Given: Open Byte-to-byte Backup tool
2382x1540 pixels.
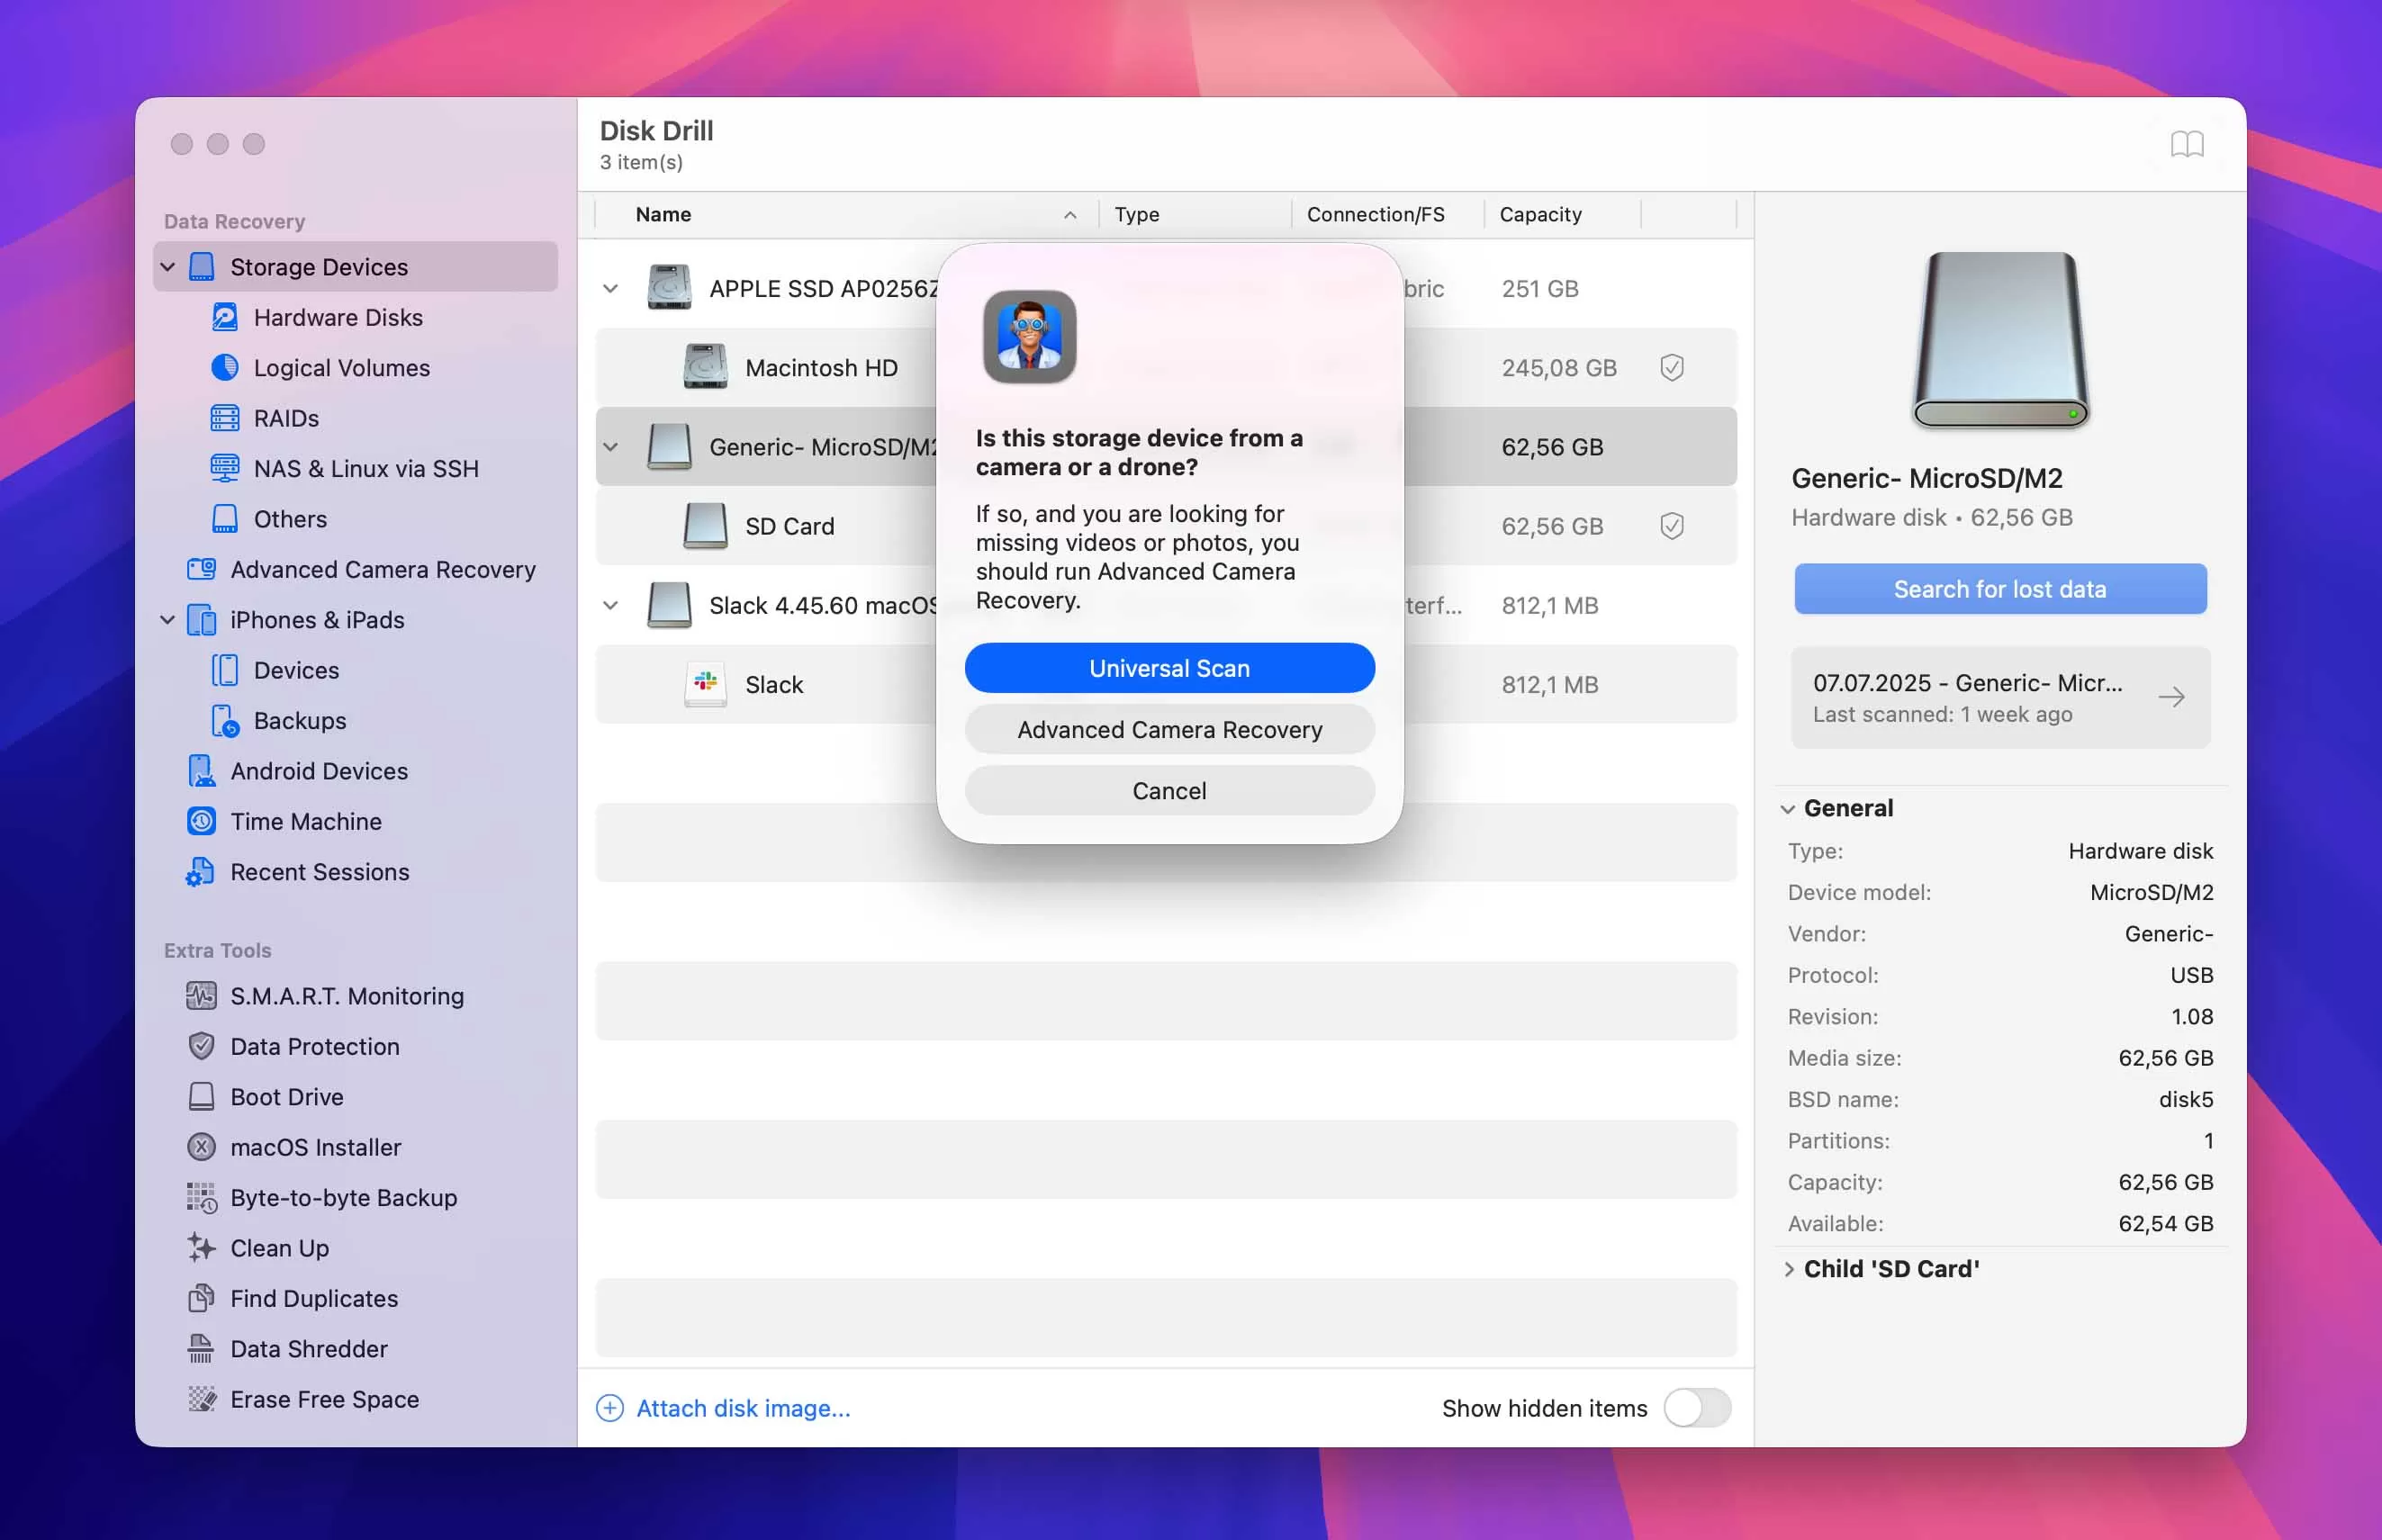Looking at the screenshot, I should click(343, 1196).
